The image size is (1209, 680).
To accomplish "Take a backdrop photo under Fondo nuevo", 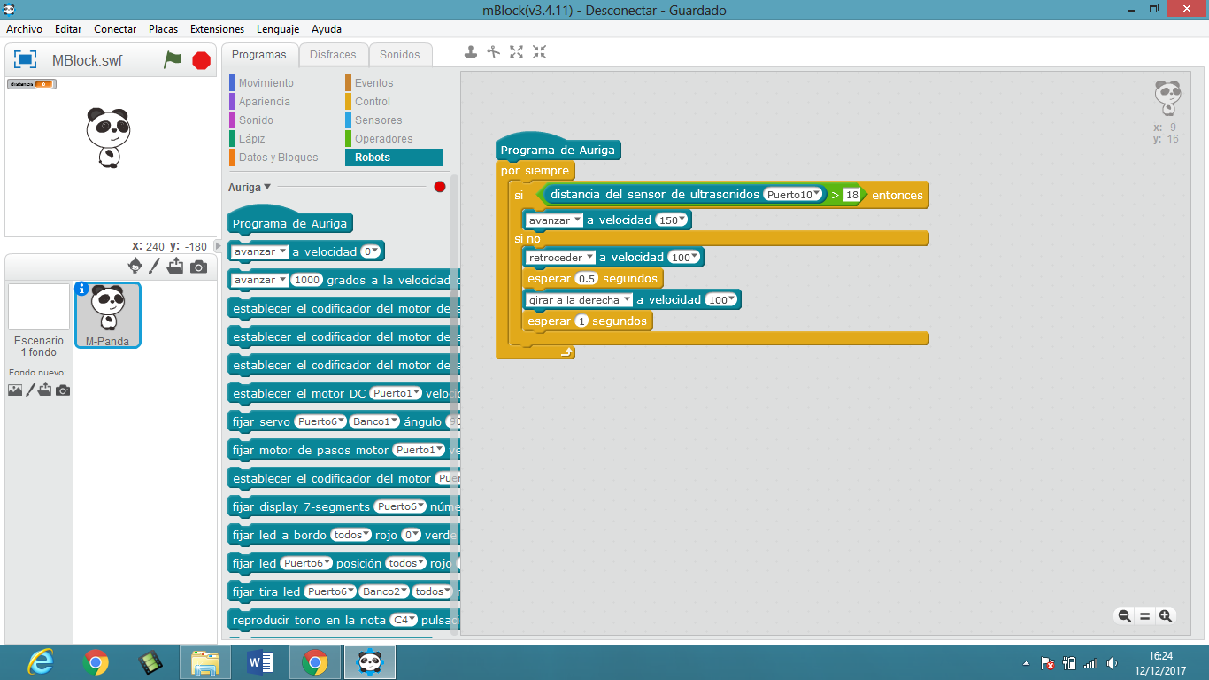I will (x=63, y=390).
